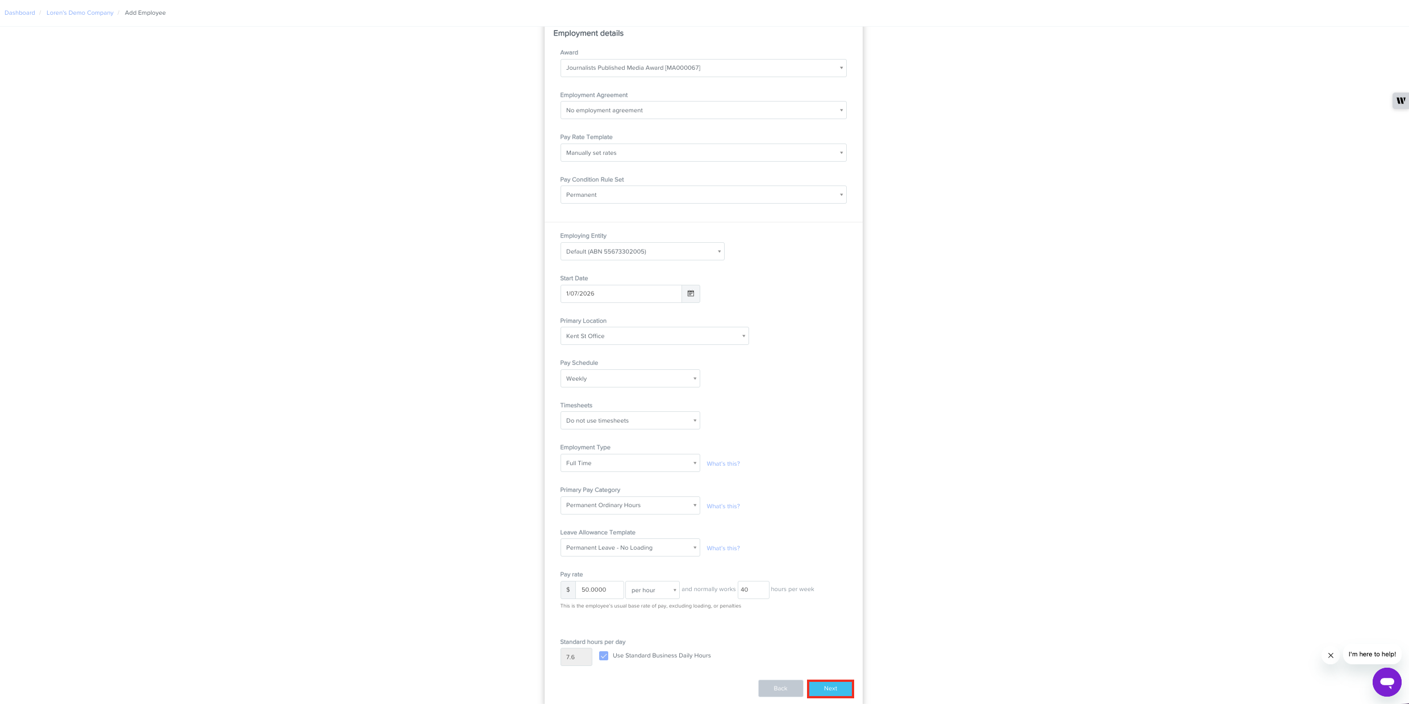Open Loren's Demo Company breadcrumb
Viewport: 1409px width, 704px height.
pyautogui.click(x=80, y=12)
